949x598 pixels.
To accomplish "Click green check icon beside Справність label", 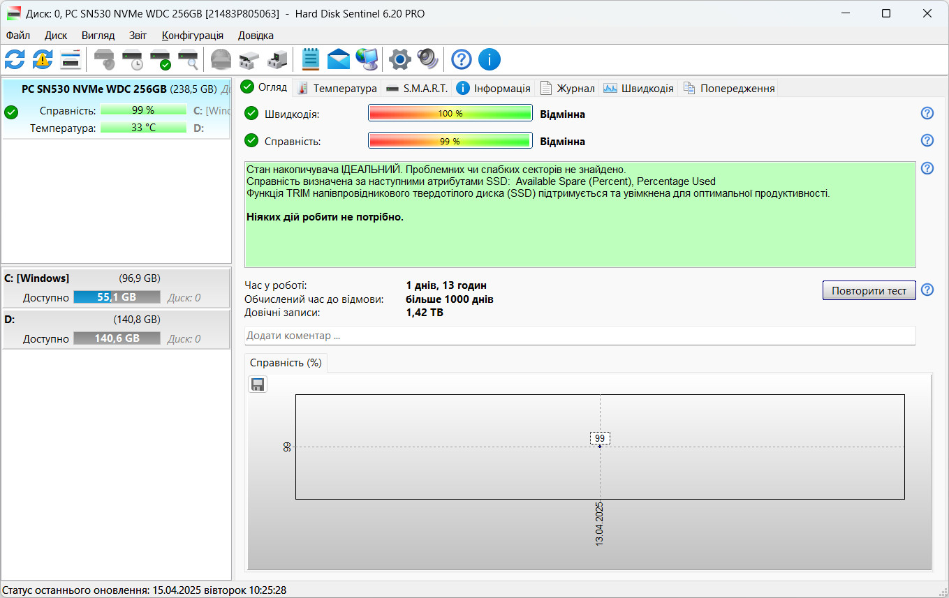I will [251, 141].
